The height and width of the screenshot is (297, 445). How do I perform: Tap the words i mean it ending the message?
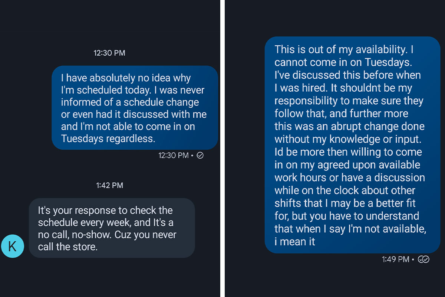pos(296,241)
